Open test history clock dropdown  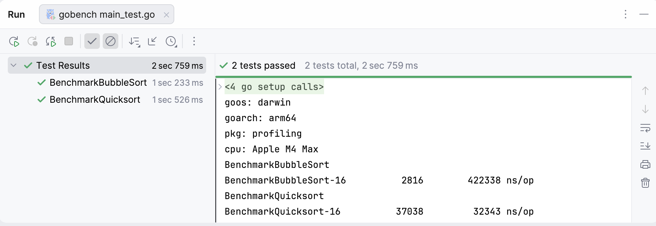coord(171,41)
